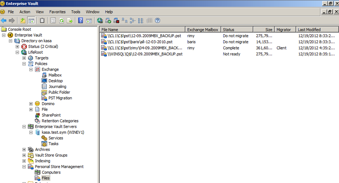This screenshot has width=339, height=183.
Task: Open the Tools menu
Action: [x=76, y=12]
